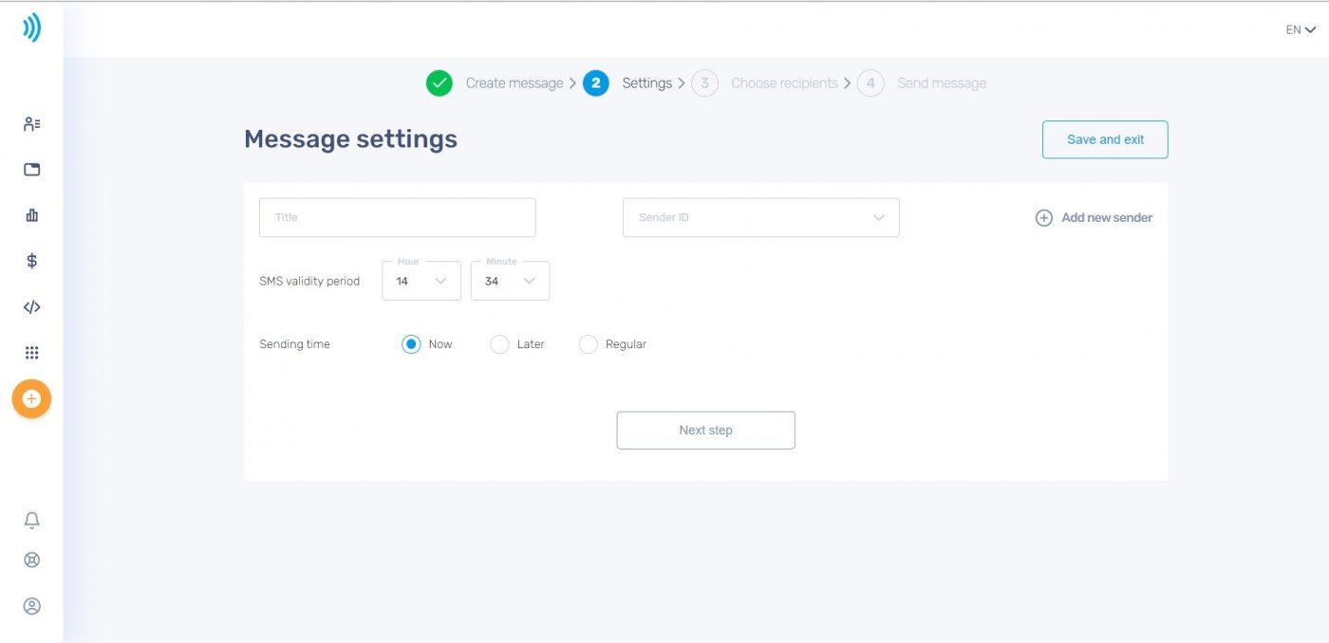Open the Hour validity dropdown

[x=421, y=281]
